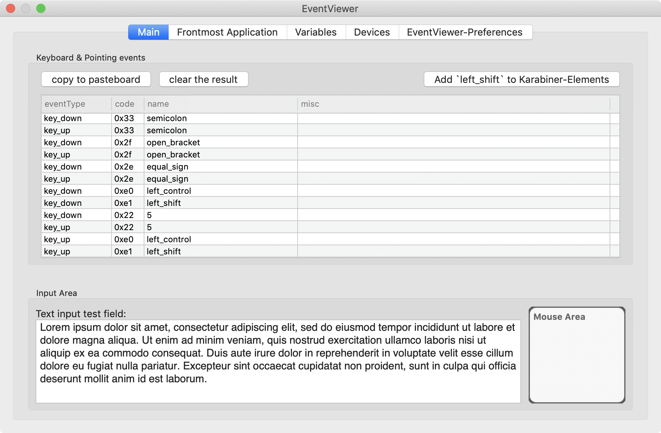Click the eventType column header
This screenshot has width=661, height=433.
click(x=64, y=104)
